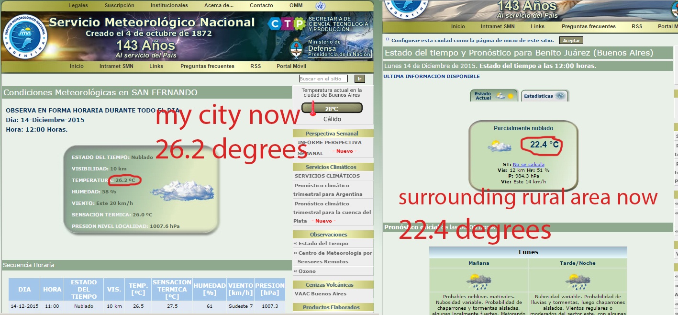Click the SMN Argentina logo on San Fernando page
This screenshot has width=678, height=315.
click(25, 37)
